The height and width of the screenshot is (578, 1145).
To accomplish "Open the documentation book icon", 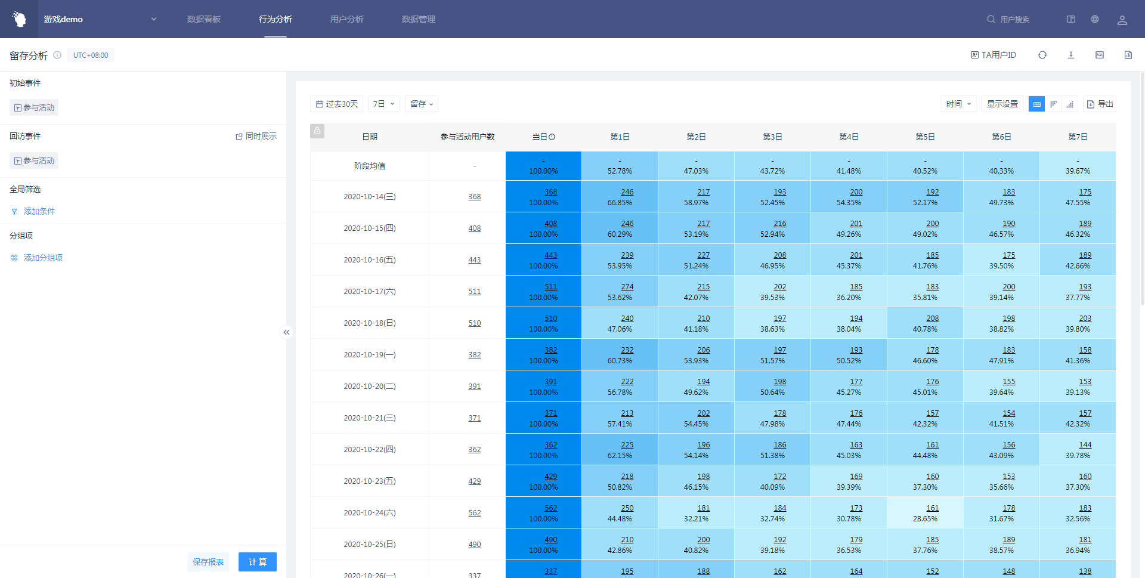I will pos(1070,19).
